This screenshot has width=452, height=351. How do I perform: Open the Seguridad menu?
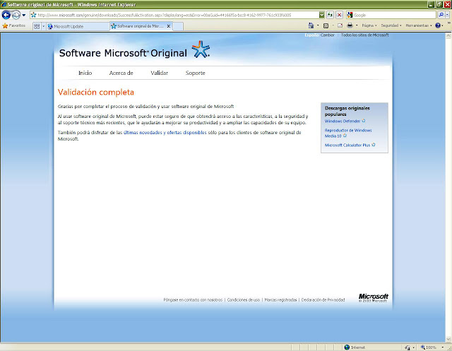[x=391, y=25]
